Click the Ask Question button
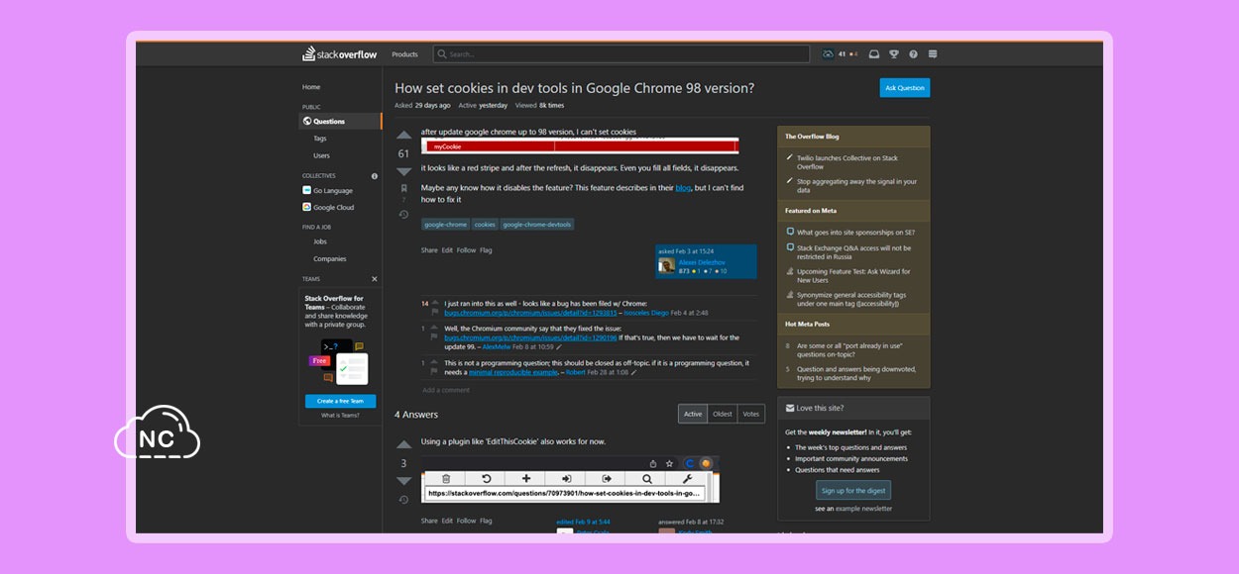 [x=905, y=88]
